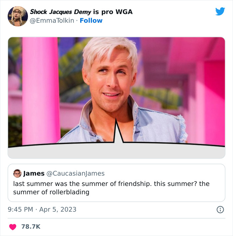Click the Twitter bird logo
233x236 pixels.
[x=220, y=11]
